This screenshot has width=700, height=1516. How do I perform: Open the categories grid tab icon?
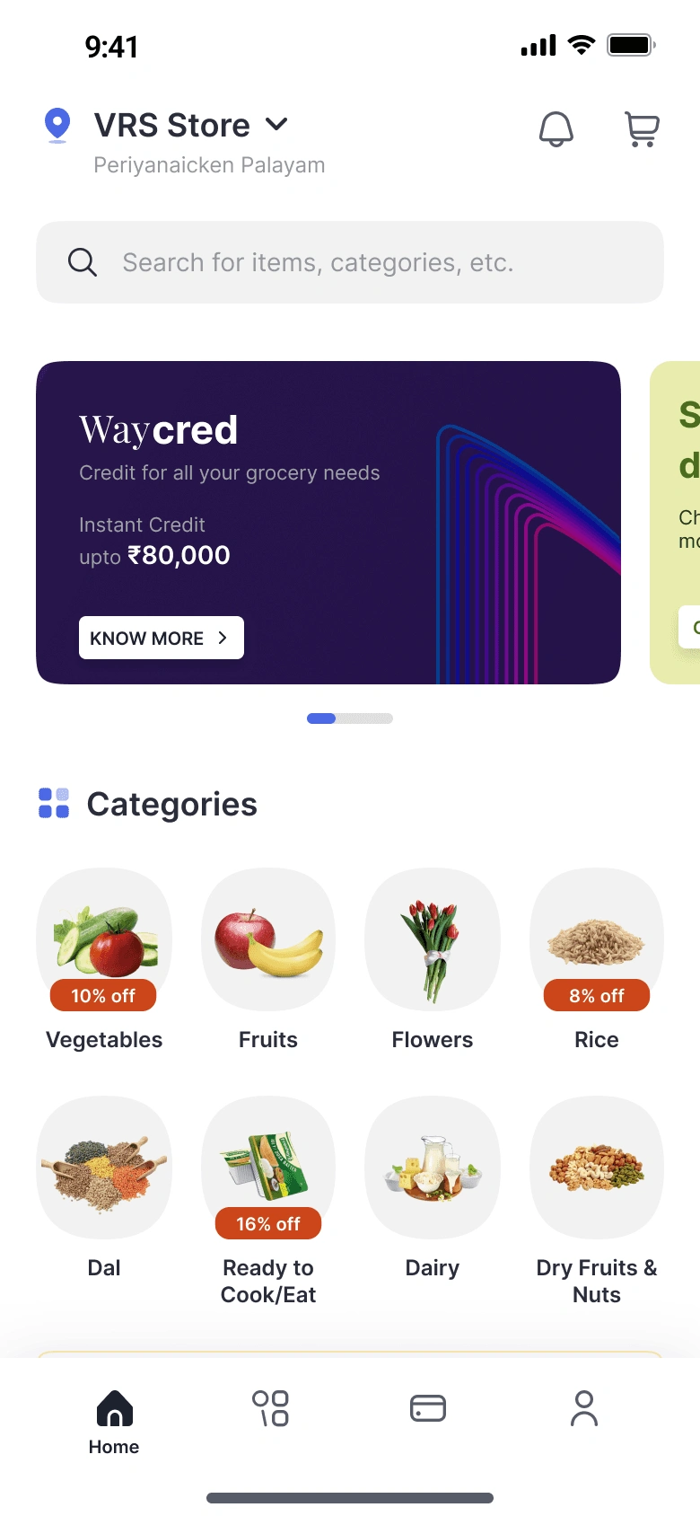270,1408
